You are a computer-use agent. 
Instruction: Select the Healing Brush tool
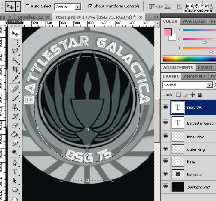15,89
